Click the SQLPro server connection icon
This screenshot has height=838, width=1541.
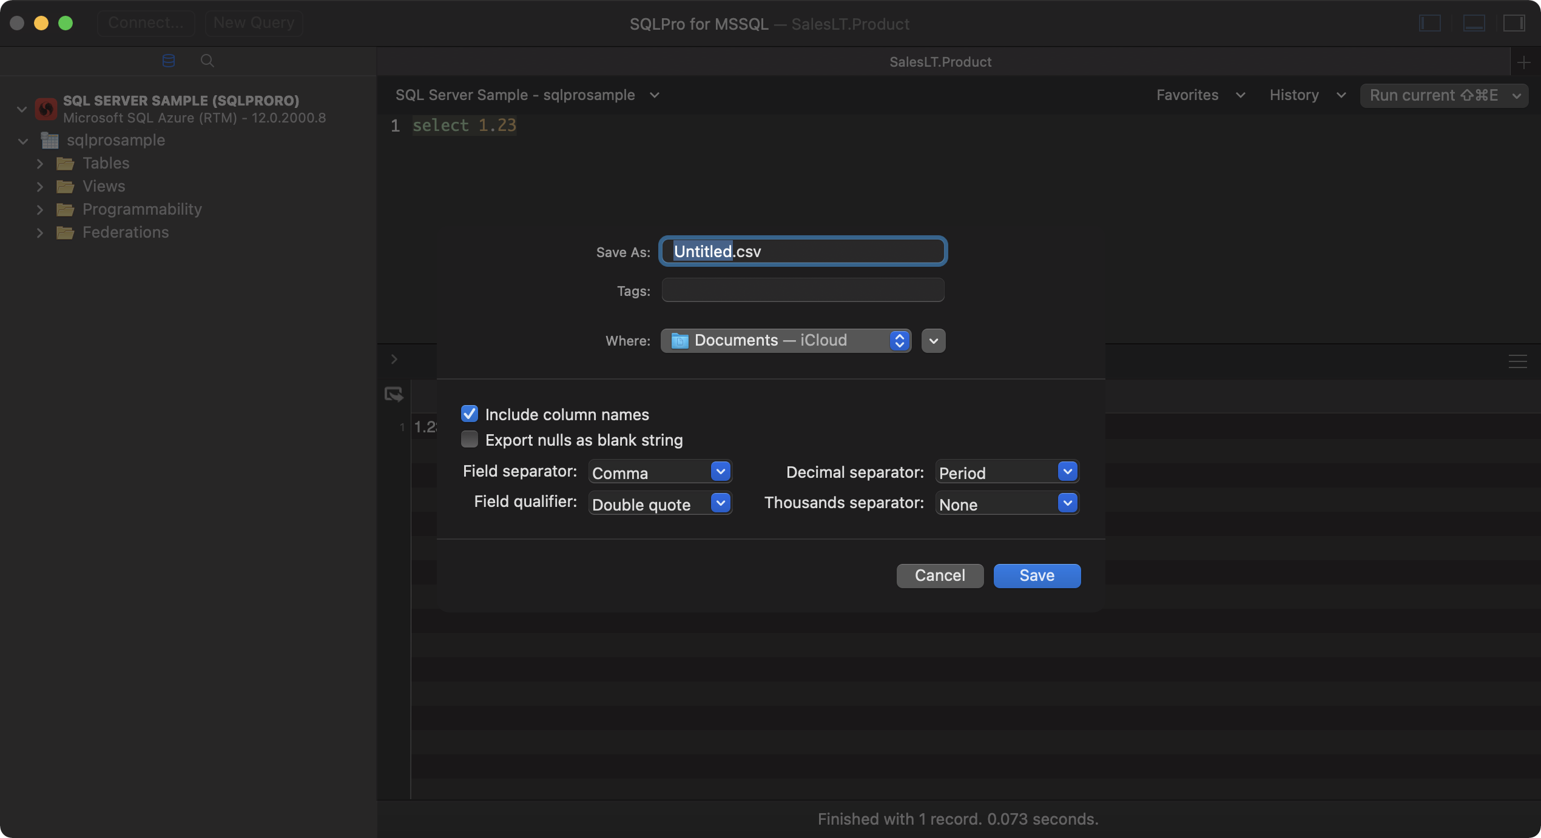(46, 109)
